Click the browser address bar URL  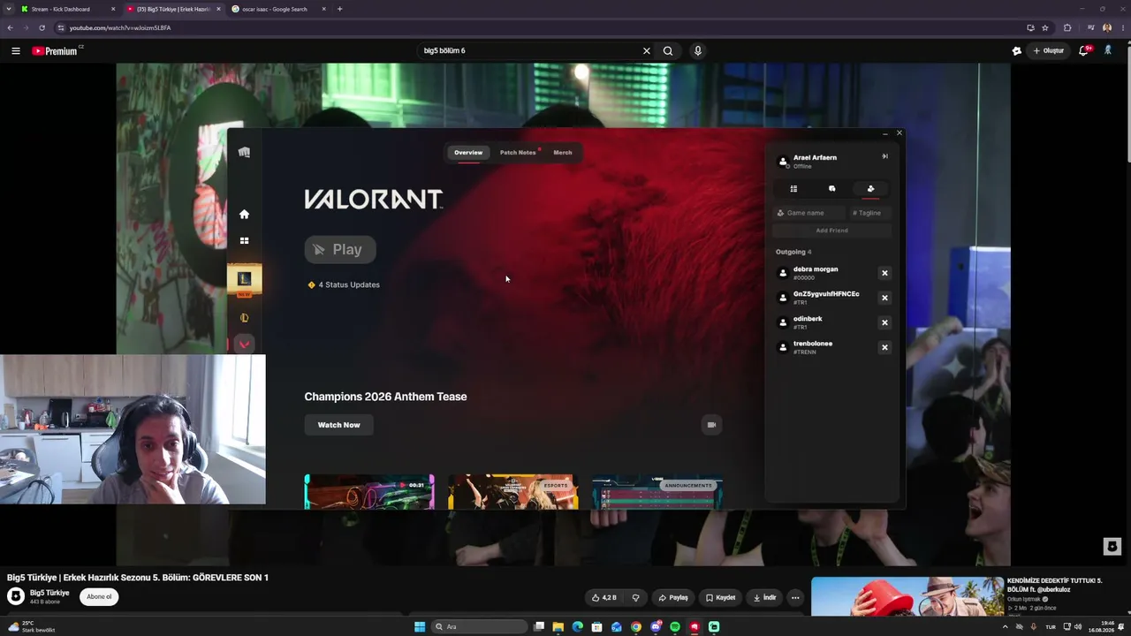click(120, 27)
